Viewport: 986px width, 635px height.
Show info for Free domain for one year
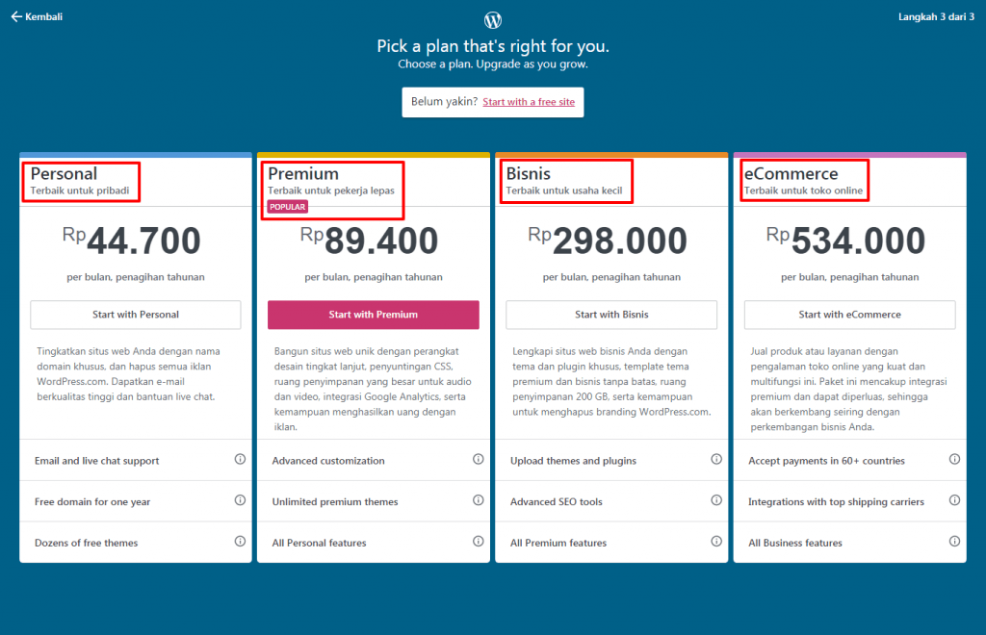pyautogui.click(x=240, y=500)
